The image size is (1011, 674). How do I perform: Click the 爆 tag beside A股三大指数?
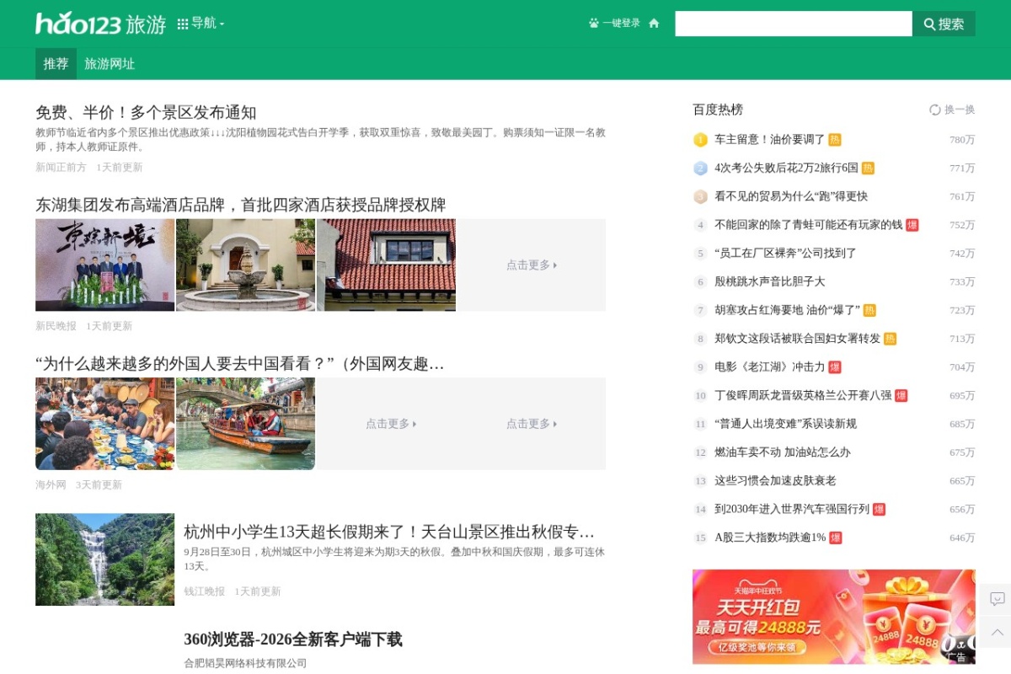pyautogui.click(x=836, y=538)
